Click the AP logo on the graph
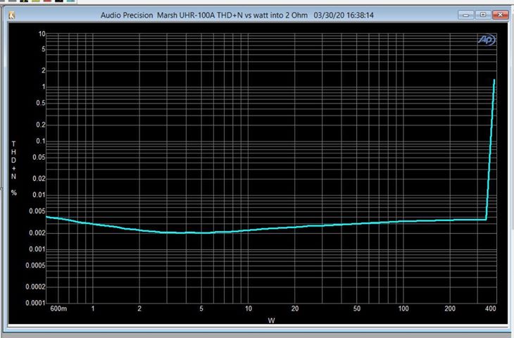 [x=487, y=39]
